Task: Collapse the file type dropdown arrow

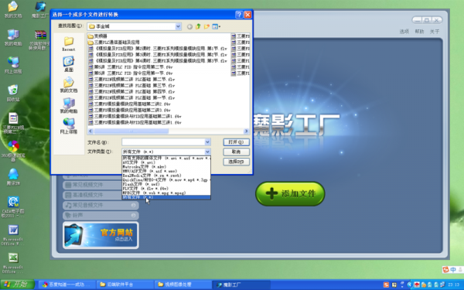Action: click(207, 152)
